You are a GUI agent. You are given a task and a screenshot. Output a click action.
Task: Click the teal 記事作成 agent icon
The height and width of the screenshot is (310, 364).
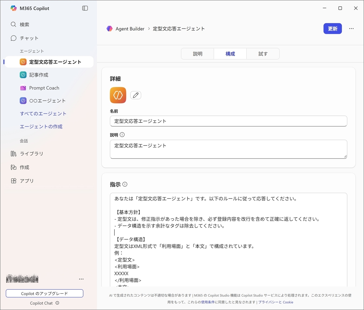[x=23, y=75]
